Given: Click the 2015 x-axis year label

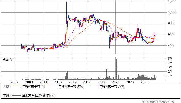Looking at the screenshot, I should point(72,82).
